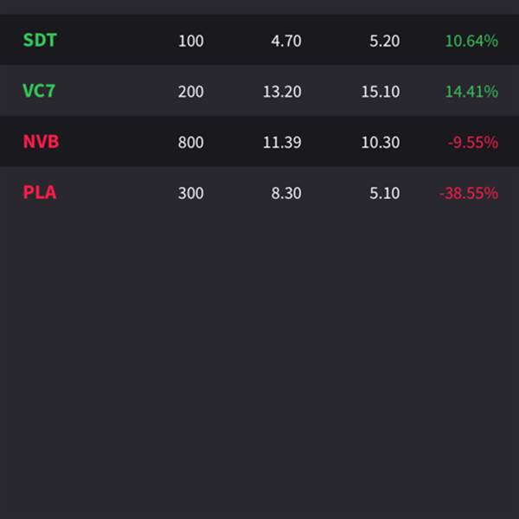Select the 4.70 price in SDT row

[x=286, y=41]
